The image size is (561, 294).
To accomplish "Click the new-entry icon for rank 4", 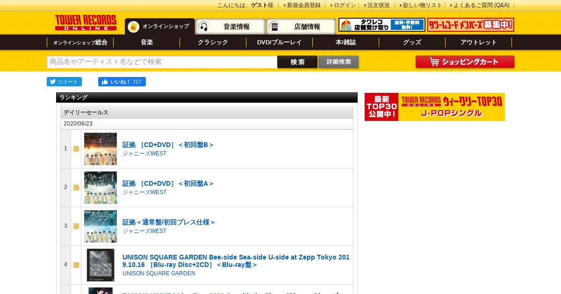I will tap(76, 265).
